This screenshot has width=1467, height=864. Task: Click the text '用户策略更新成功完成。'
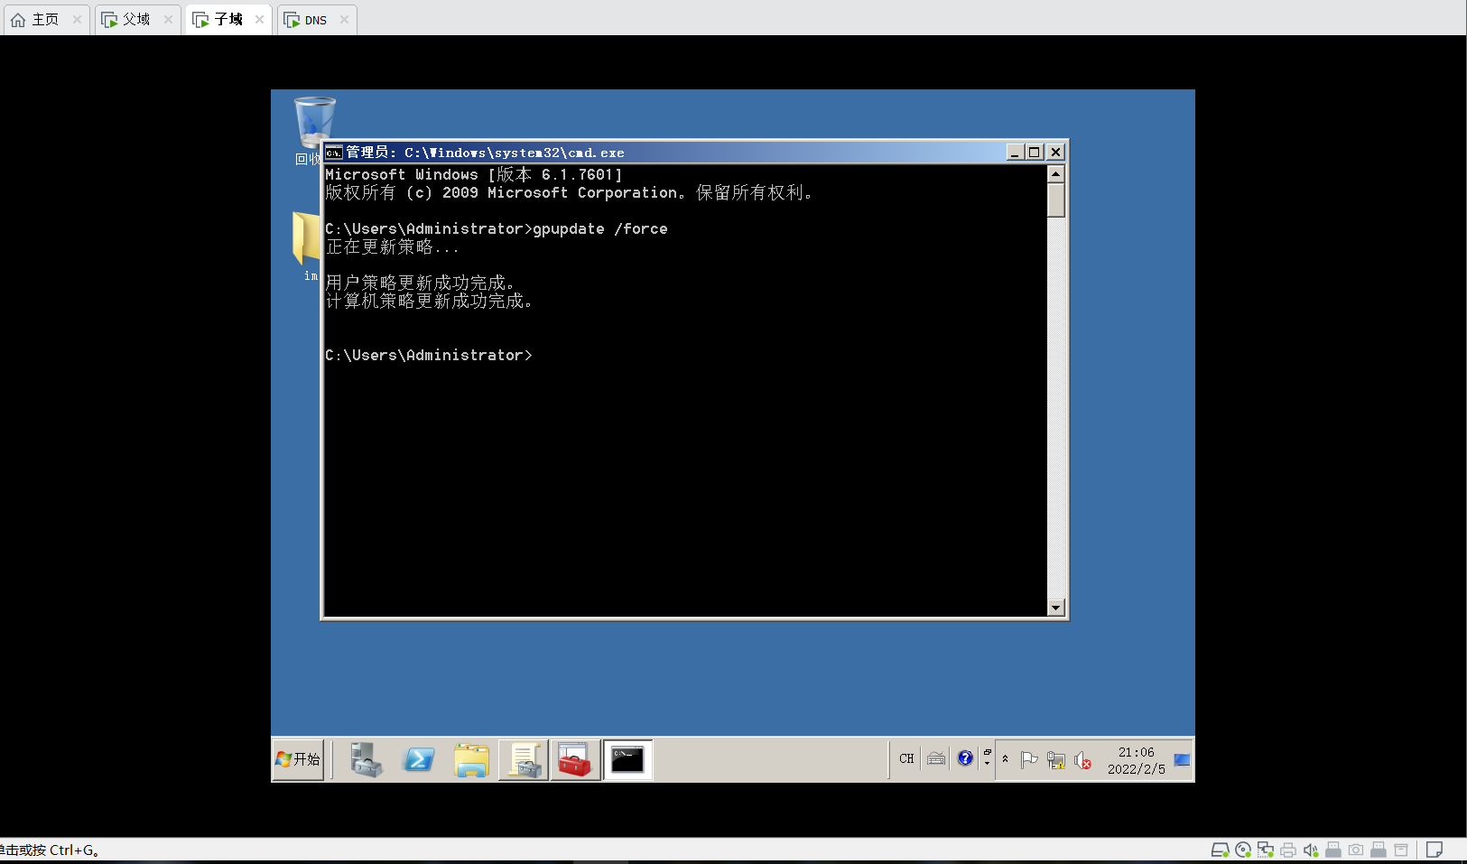click(420, 283)
